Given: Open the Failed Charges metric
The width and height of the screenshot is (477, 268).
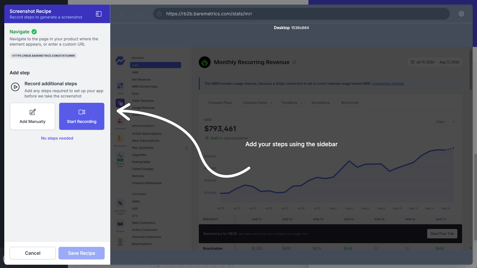Looking at the screenshot, I should (x=143, y=169).
